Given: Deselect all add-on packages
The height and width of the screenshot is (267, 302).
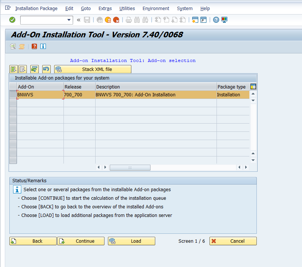Looking at the screenshot, I should (x=22, y=69).
